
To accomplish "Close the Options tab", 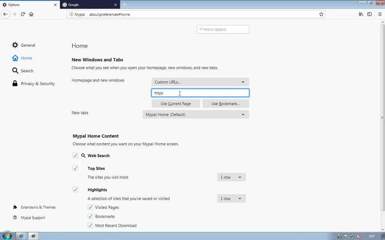I will pos(55,5).
